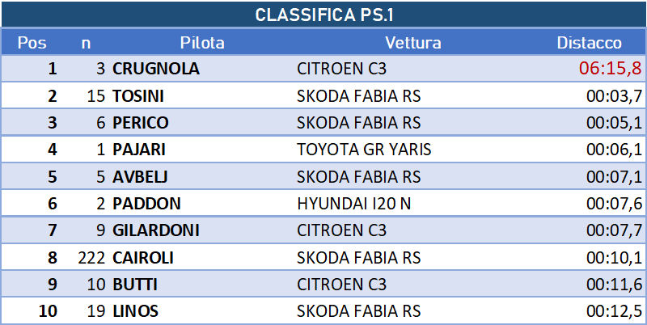Image resolution: width=647 pixels, height=325 pixels.
Task: Click PERICO in the Pilota column
Action: (140, 123)
